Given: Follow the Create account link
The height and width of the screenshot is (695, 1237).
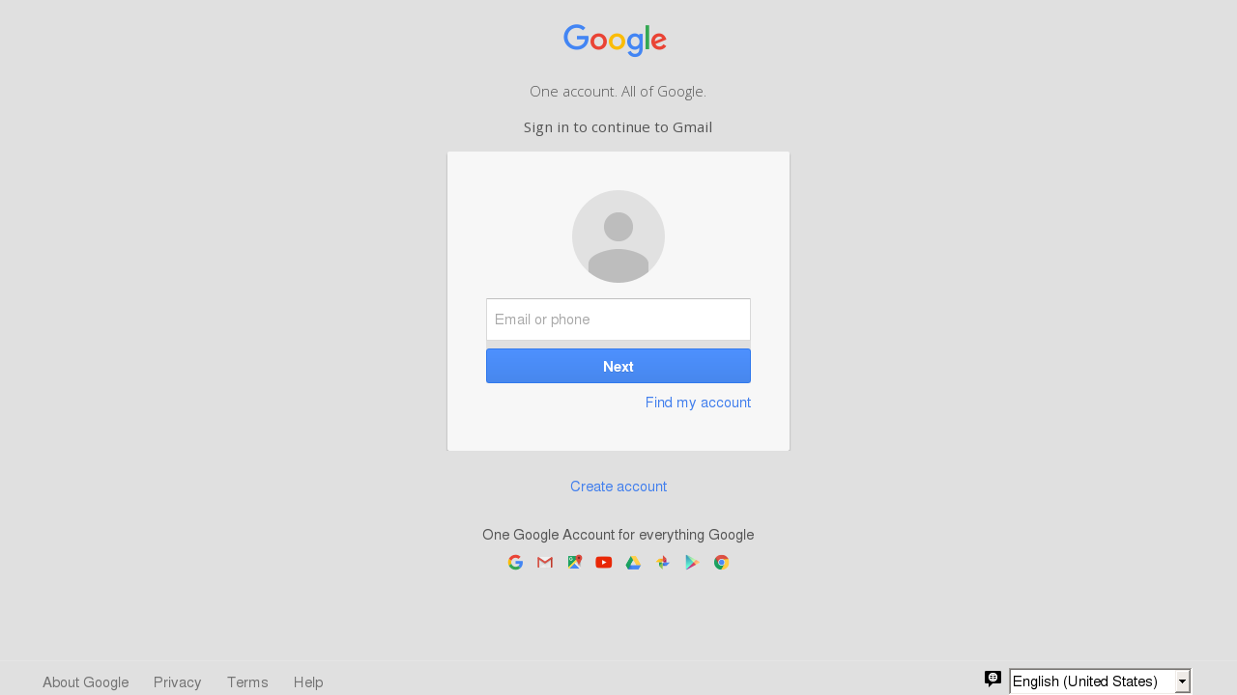Looking at the screenshot, I should [618, 486].
